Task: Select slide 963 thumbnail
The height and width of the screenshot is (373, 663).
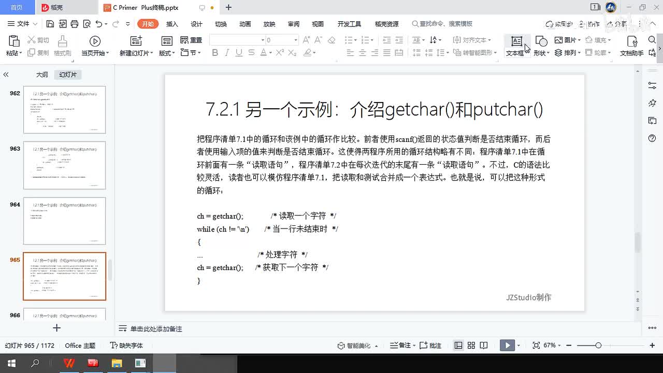Action: click(x=64, y=165)
